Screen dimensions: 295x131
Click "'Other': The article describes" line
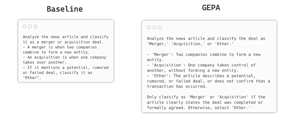coord(201,76)
